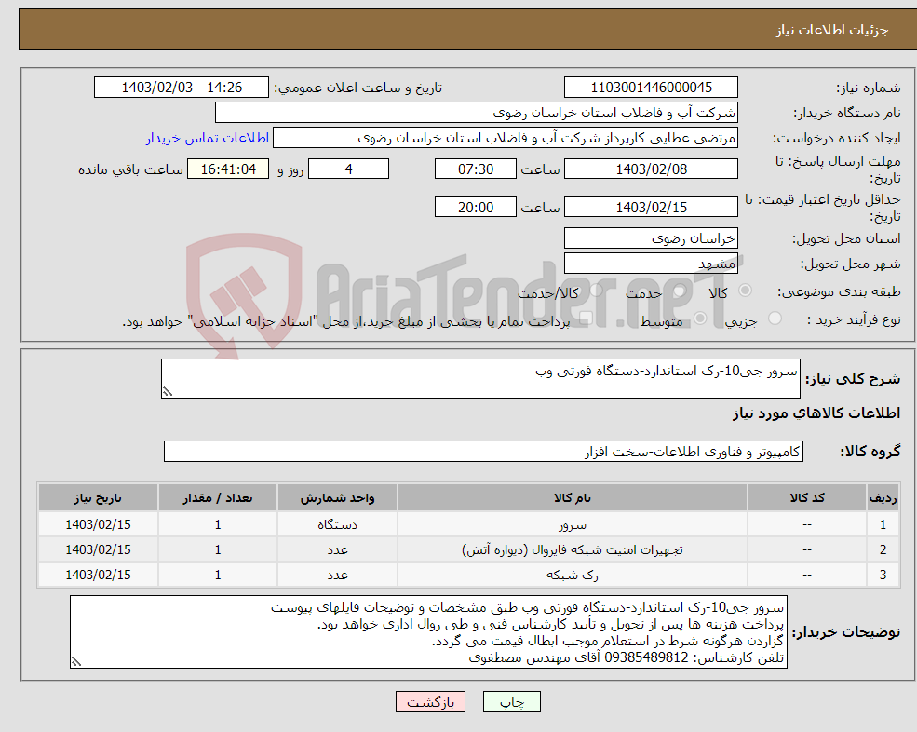
Task: Select the جزیی purchase type radio
Action: pos(775,319)
